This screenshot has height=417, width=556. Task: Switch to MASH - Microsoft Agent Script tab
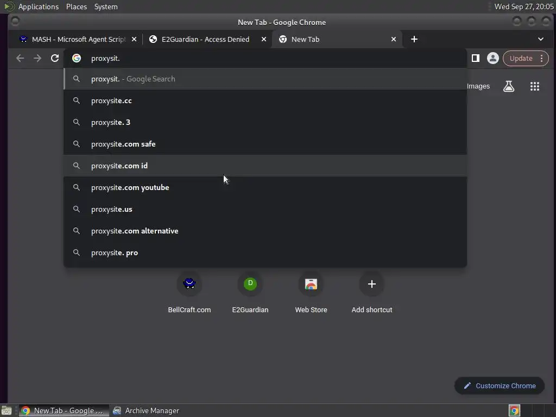(x=78, y=39)
